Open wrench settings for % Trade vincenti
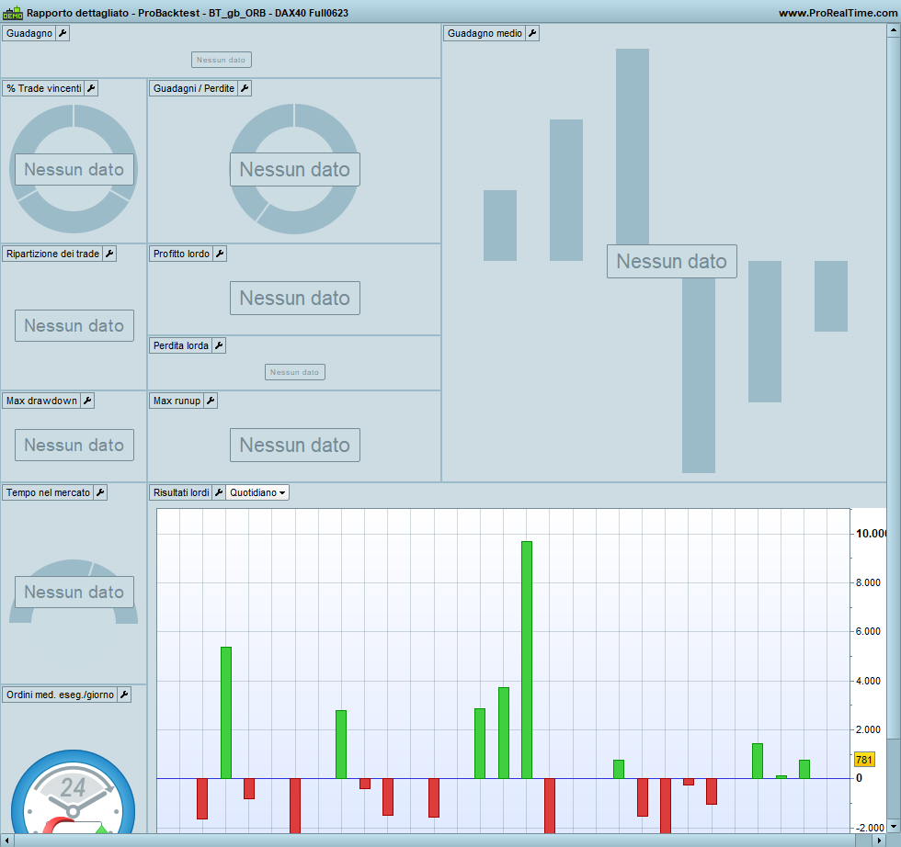The image size is (901, 847). (x=91, y=88)
